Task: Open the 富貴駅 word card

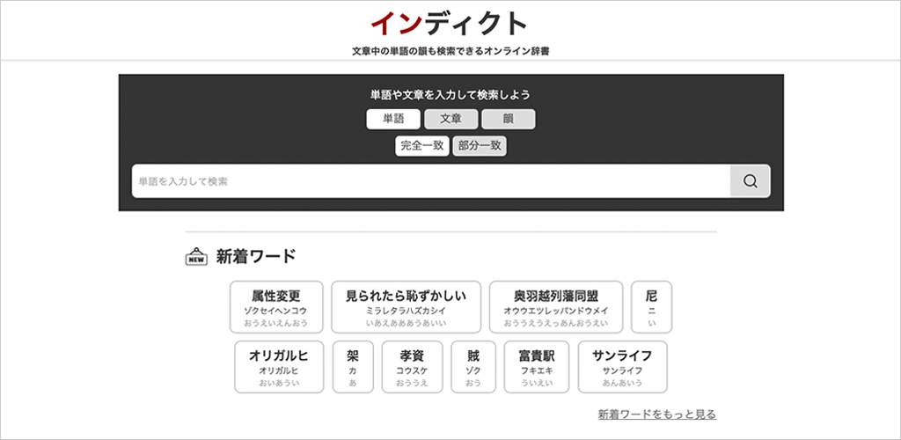Action: tap(537, 367)
